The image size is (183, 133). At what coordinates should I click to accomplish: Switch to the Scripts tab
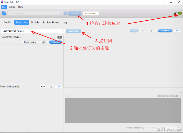(x=35, y=22)
